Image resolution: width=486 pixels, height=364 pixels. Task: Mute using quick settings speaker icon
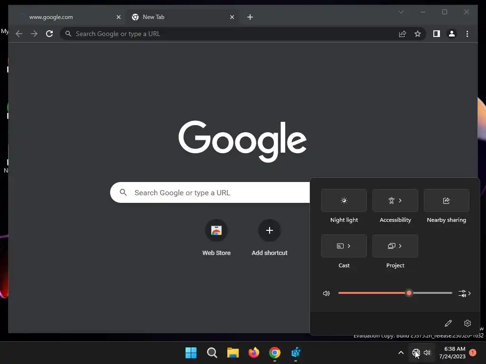[326, 293]
